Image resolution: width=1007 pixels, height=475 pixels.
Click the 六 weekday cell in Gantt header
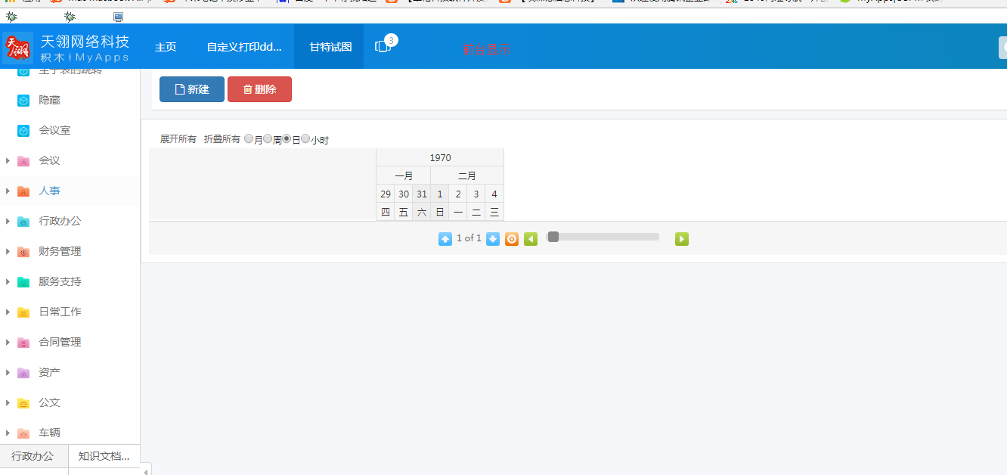tap(422, 212)
